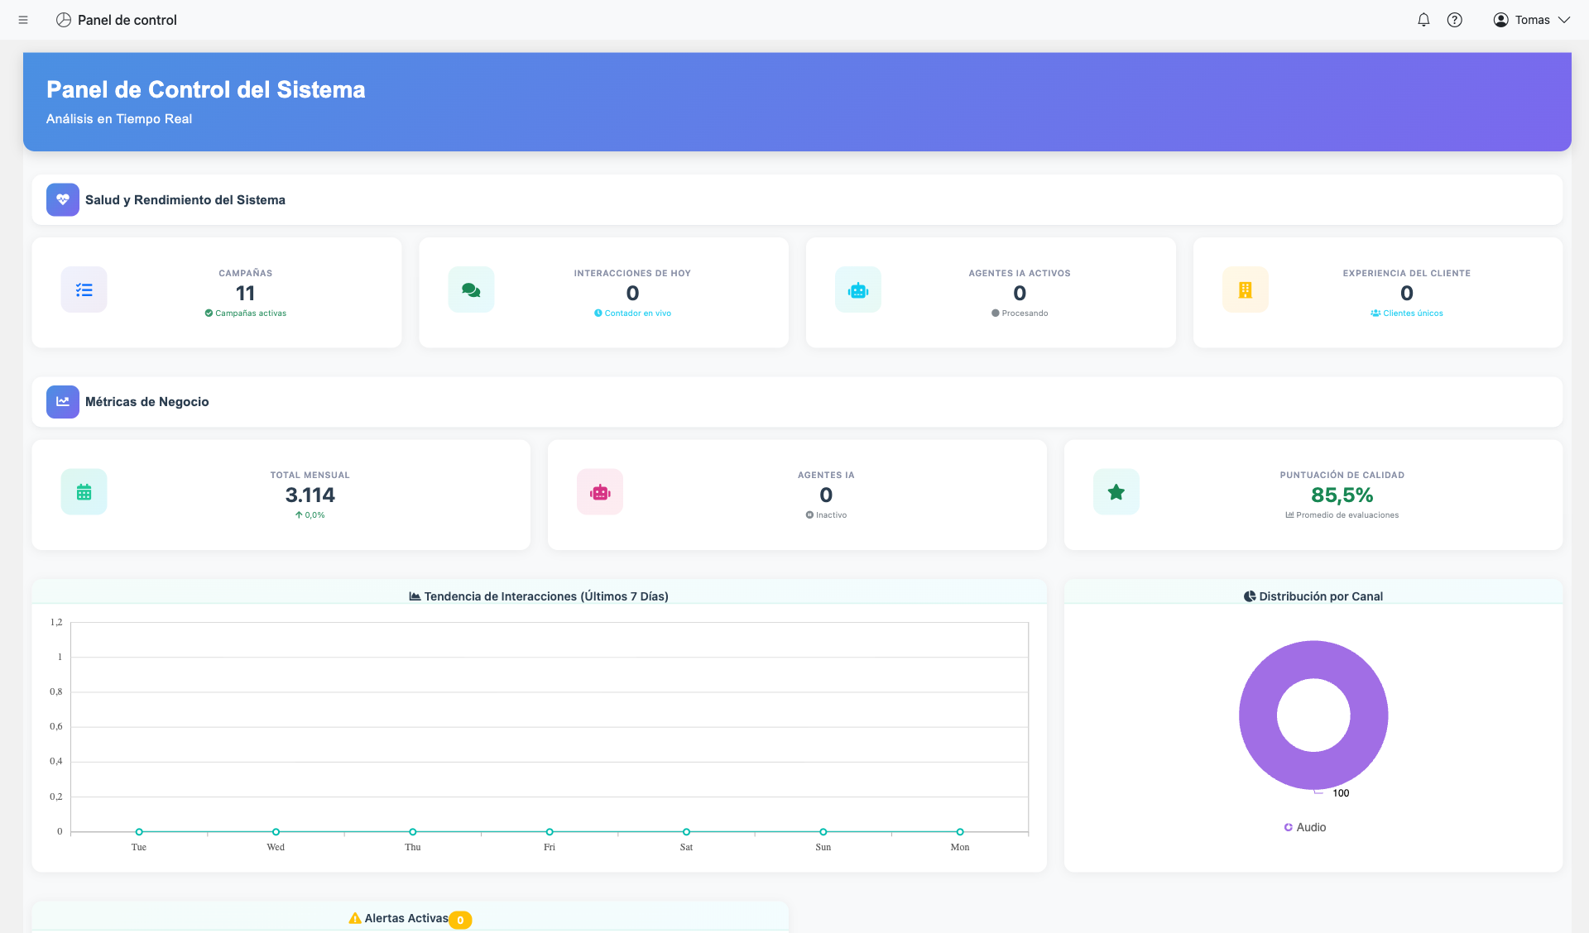This screenshot has width=1589, height=933.
Task: Click the pink Agentes IA robot icon
Action: [600, 492]
